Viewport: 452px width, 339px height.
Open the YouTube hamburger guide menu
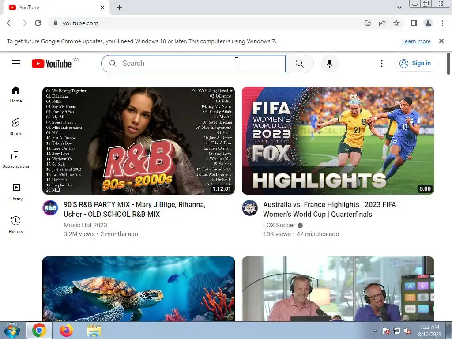(x=16, y=64)
